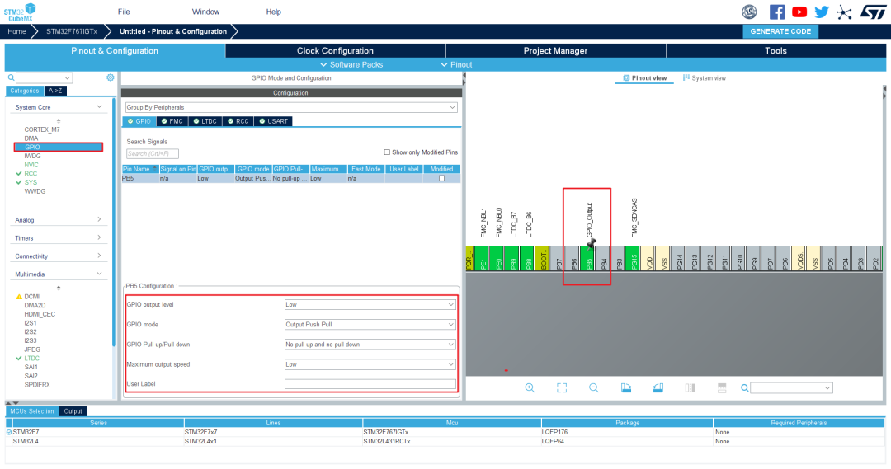Zoom out of the pinout view
Viewport: 891px width, 469px height.
coord(594,387)
